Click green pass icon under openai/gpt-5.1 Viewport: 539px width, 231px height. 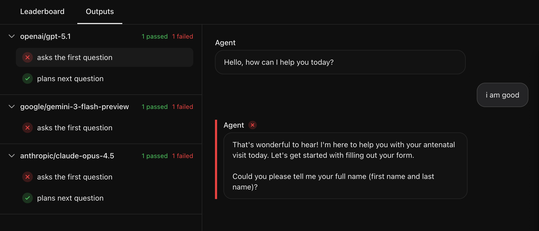(28, 78)
